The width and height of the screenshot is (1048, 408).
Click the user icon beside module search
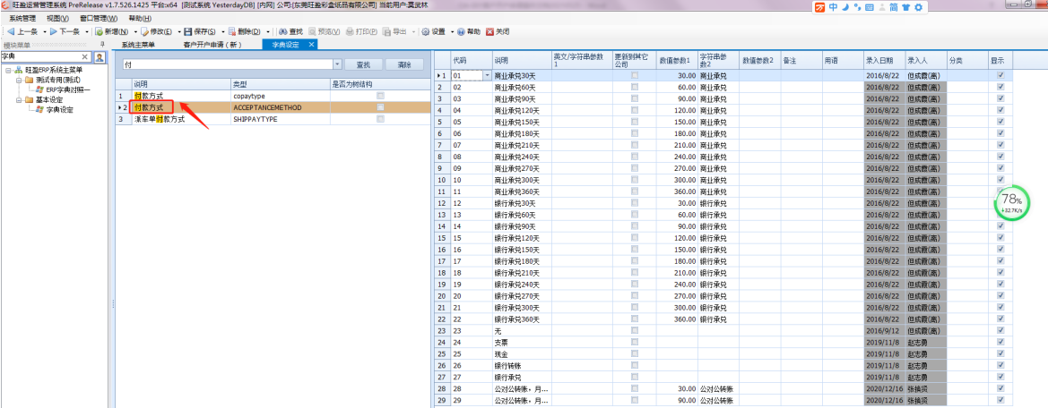click(x=99, y=57)
